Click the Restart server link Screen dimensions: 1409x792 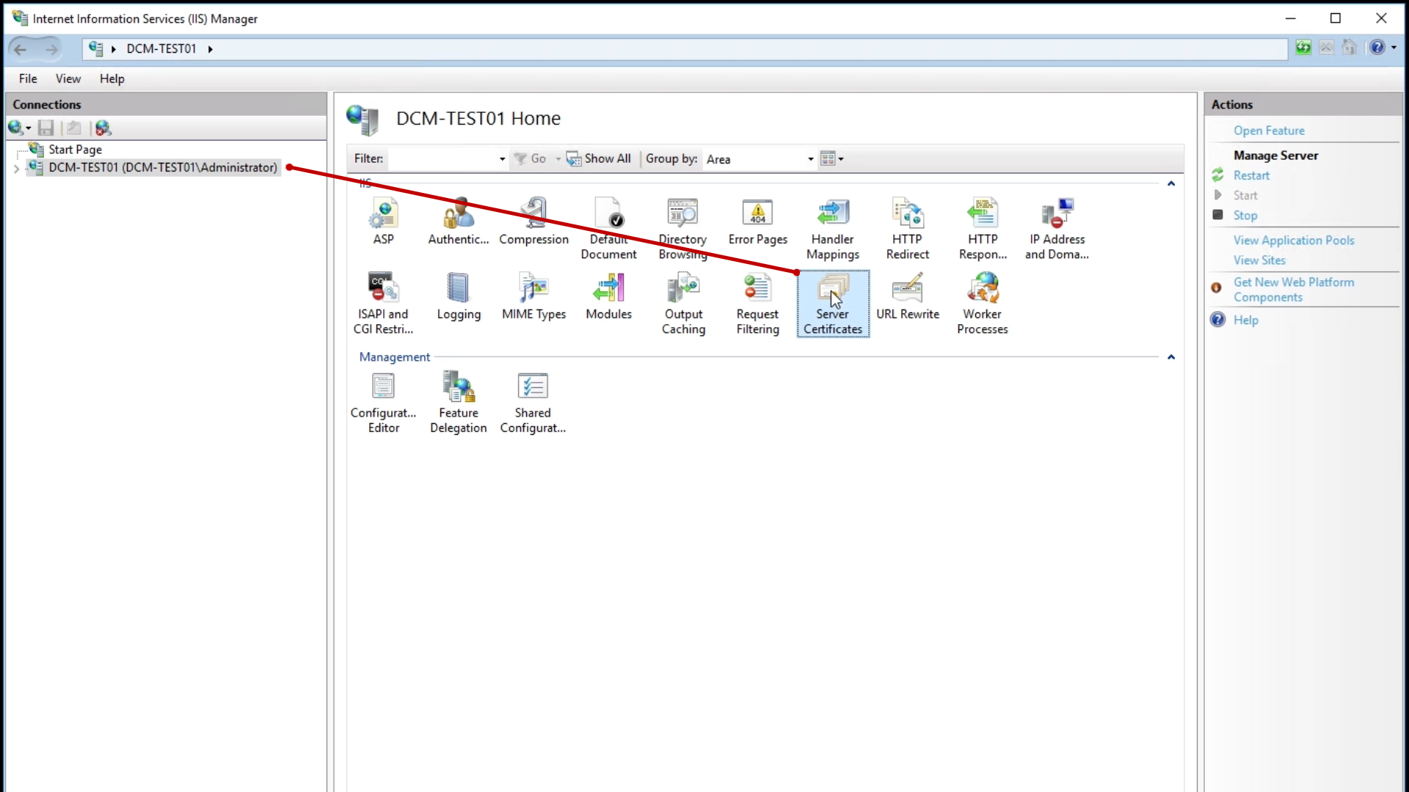1251,175
